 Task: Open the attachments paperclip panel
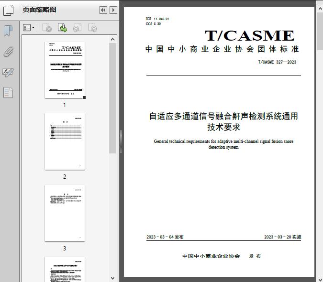click(x=8, y=52)
